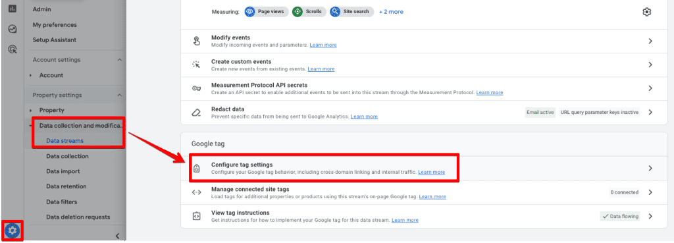This screenshot has width=674, height=243.
Task: Expand the Account tree item
Action: tap(31, 75)
